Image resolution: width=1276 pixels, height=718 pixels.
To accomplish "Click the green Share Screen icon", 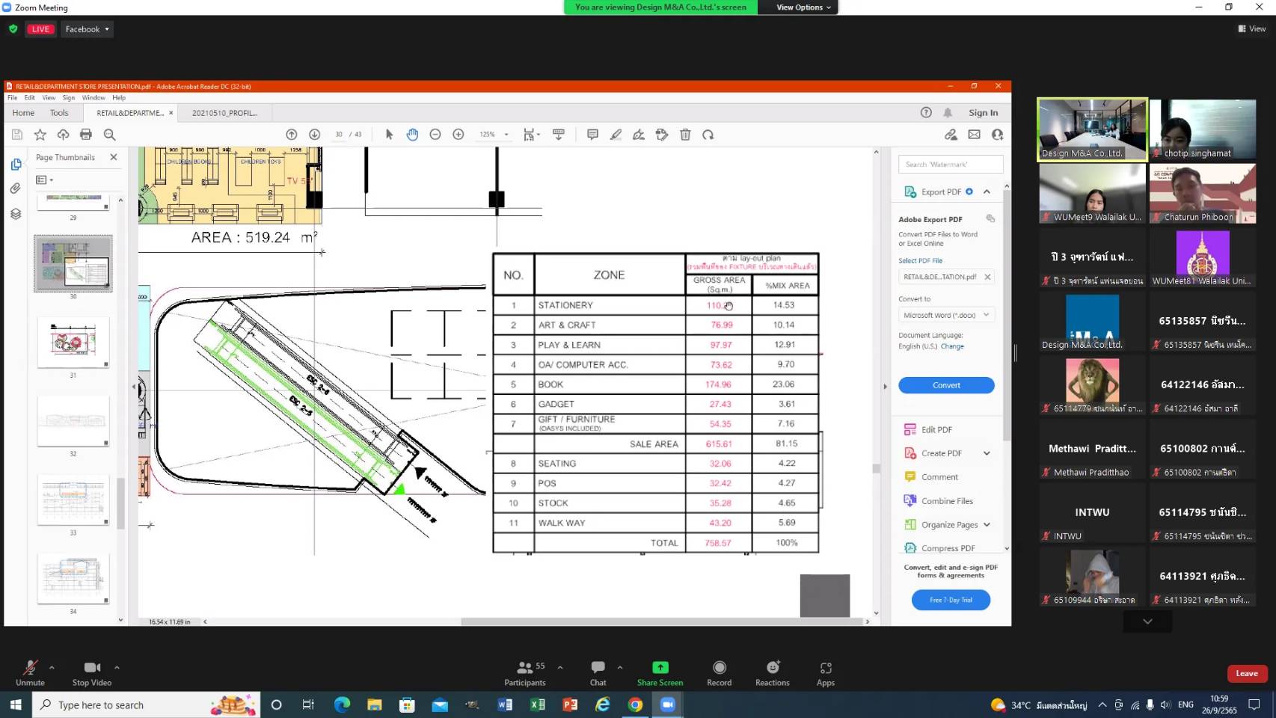I will tap(660, 668).
